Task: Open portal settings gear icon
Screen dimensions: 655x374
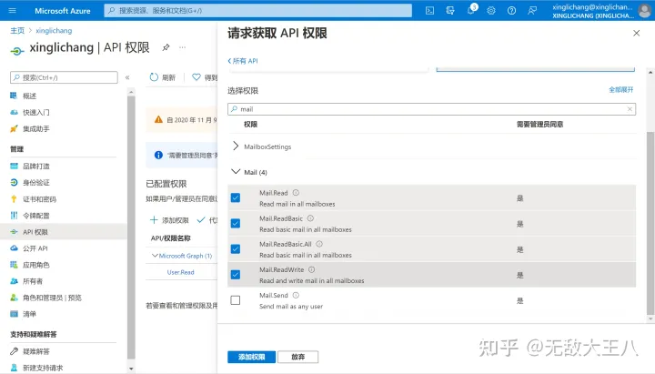Action: pos(491,10)
